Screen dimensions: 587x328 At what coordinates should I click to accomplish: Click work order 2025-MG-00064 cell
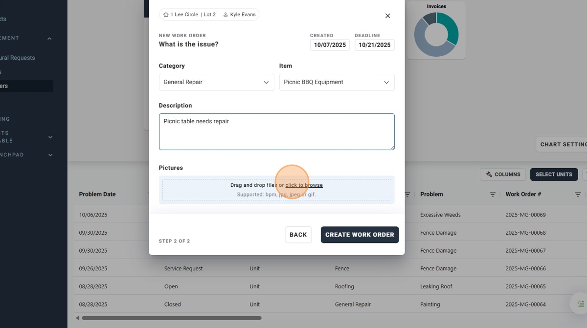pyautogui.click(x=525, y=304)
